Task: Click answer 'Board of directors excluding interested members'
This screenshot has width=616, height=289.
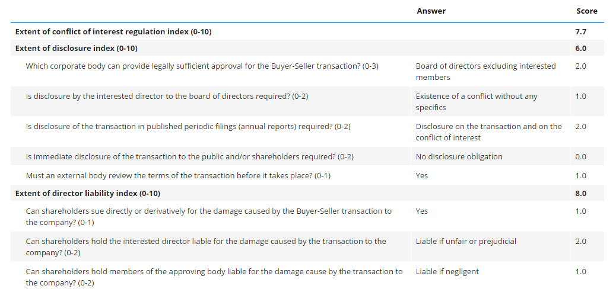Action: coord(485,72)
